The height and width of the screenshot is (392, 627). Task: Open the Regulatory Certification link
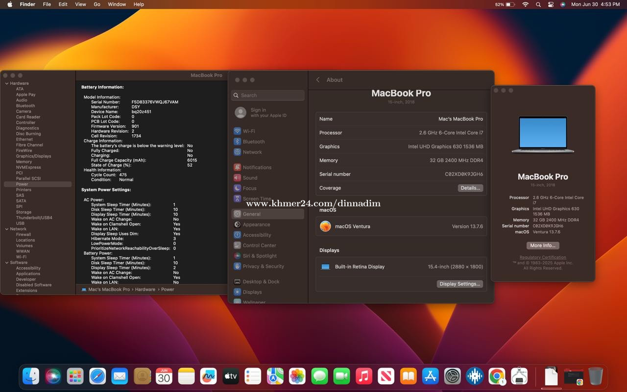coord(543,257)
